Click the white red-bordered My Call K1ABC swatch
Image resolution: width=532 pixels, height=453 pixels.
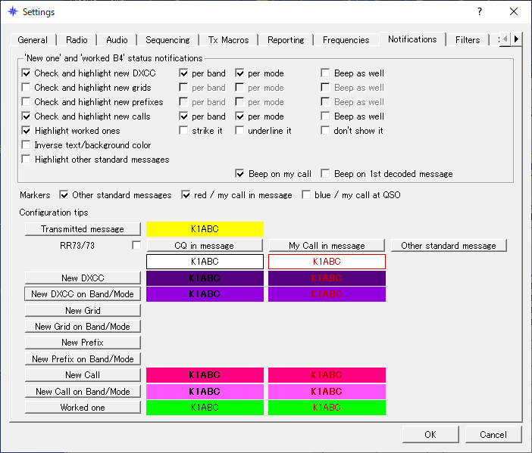tap(327, 262)
